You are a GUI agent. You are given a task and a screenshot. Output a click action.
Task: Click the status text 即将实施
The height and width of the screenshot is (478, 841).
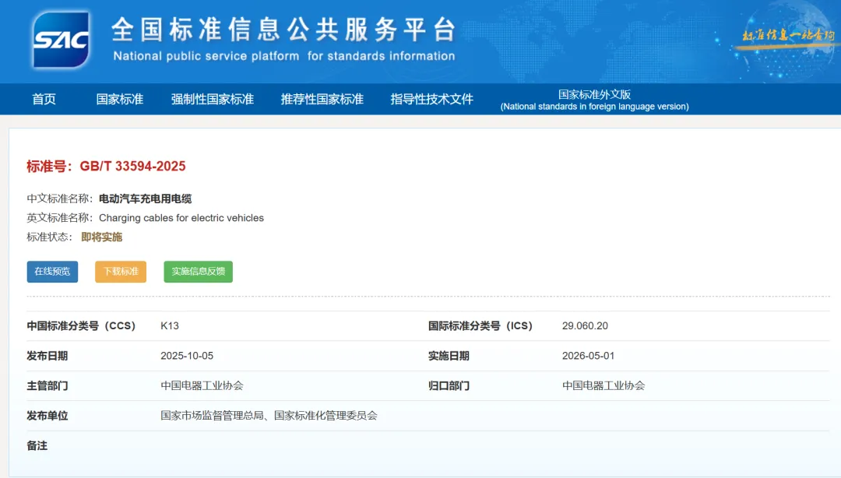tap(102, 237)
